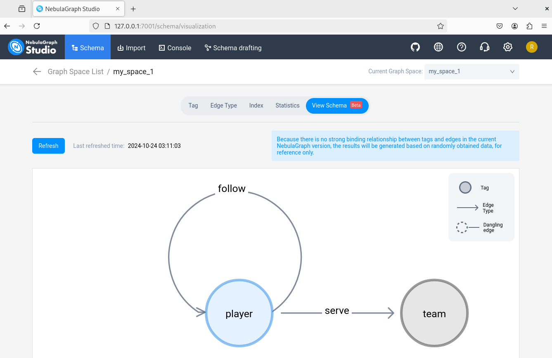This screenshot has height=358, width=552.
Task: Select the Edge Type tab
Action: point(223,105)
